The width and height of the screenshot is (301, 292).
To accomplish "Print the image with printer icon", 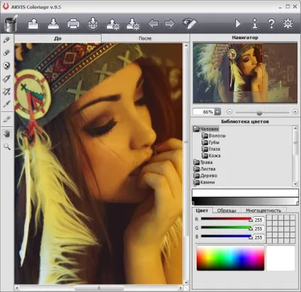I will (73, 24).
